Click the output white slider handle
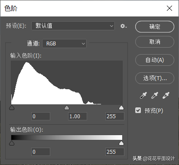This screenshot has height=165, width=179. [121, 143]
